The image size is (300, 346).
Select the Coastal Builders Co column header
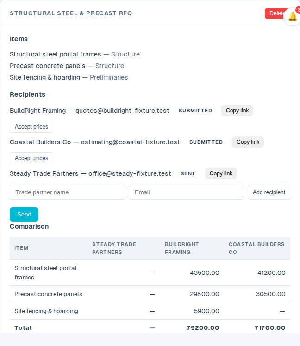(x=257, y=248)
